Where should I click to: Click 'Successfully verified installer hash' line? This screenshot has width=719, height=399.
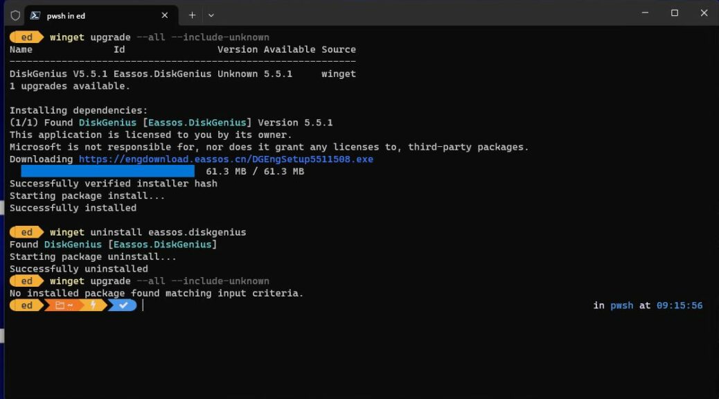(x=114, y=184)
